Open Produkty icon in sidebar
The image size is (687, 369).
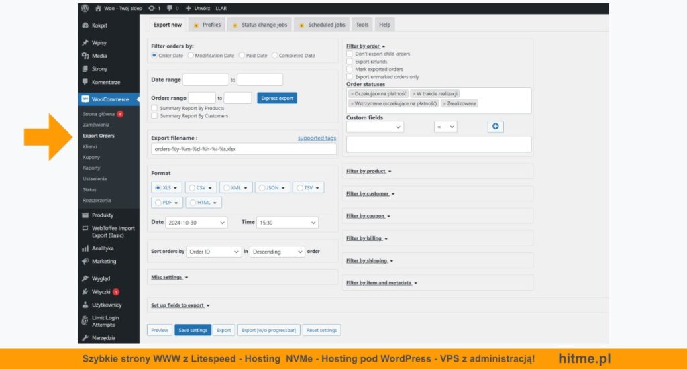(x=85, y=215)
